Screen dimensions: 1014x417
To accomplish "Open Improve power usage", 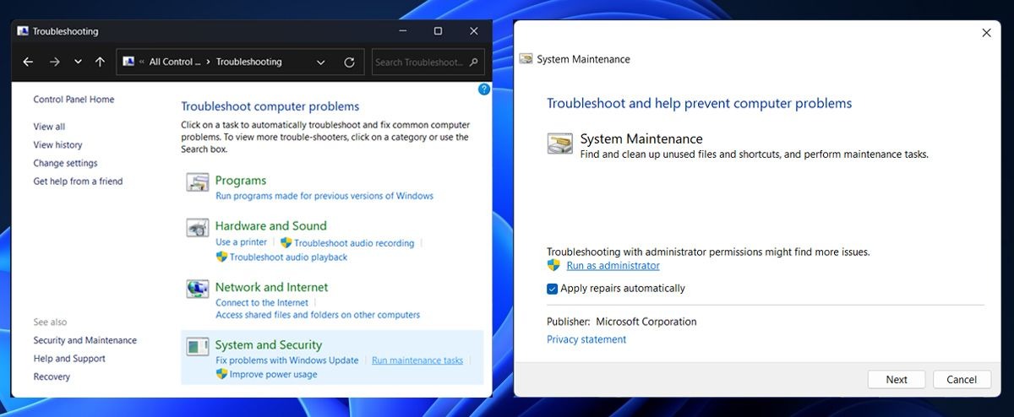I will tap(274, 375).
